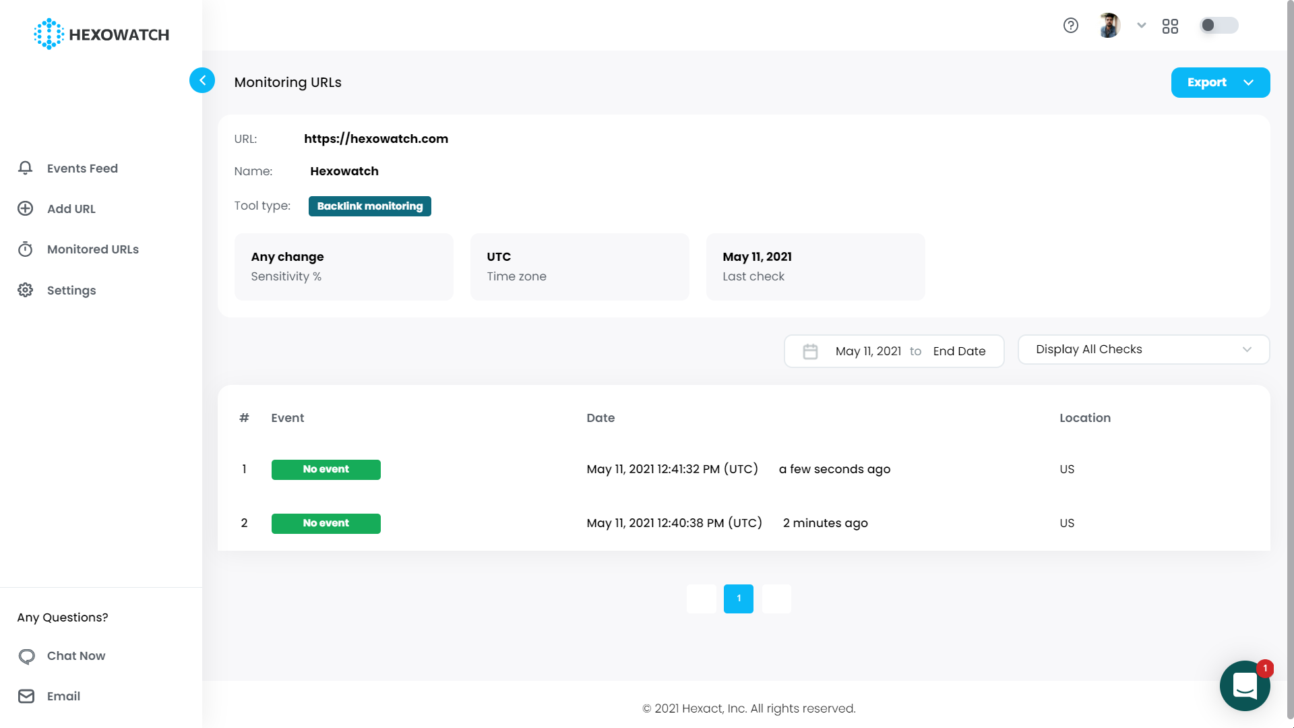Click the help question mark icon
Screen dimensions: 1294x728
(1071, 25)
